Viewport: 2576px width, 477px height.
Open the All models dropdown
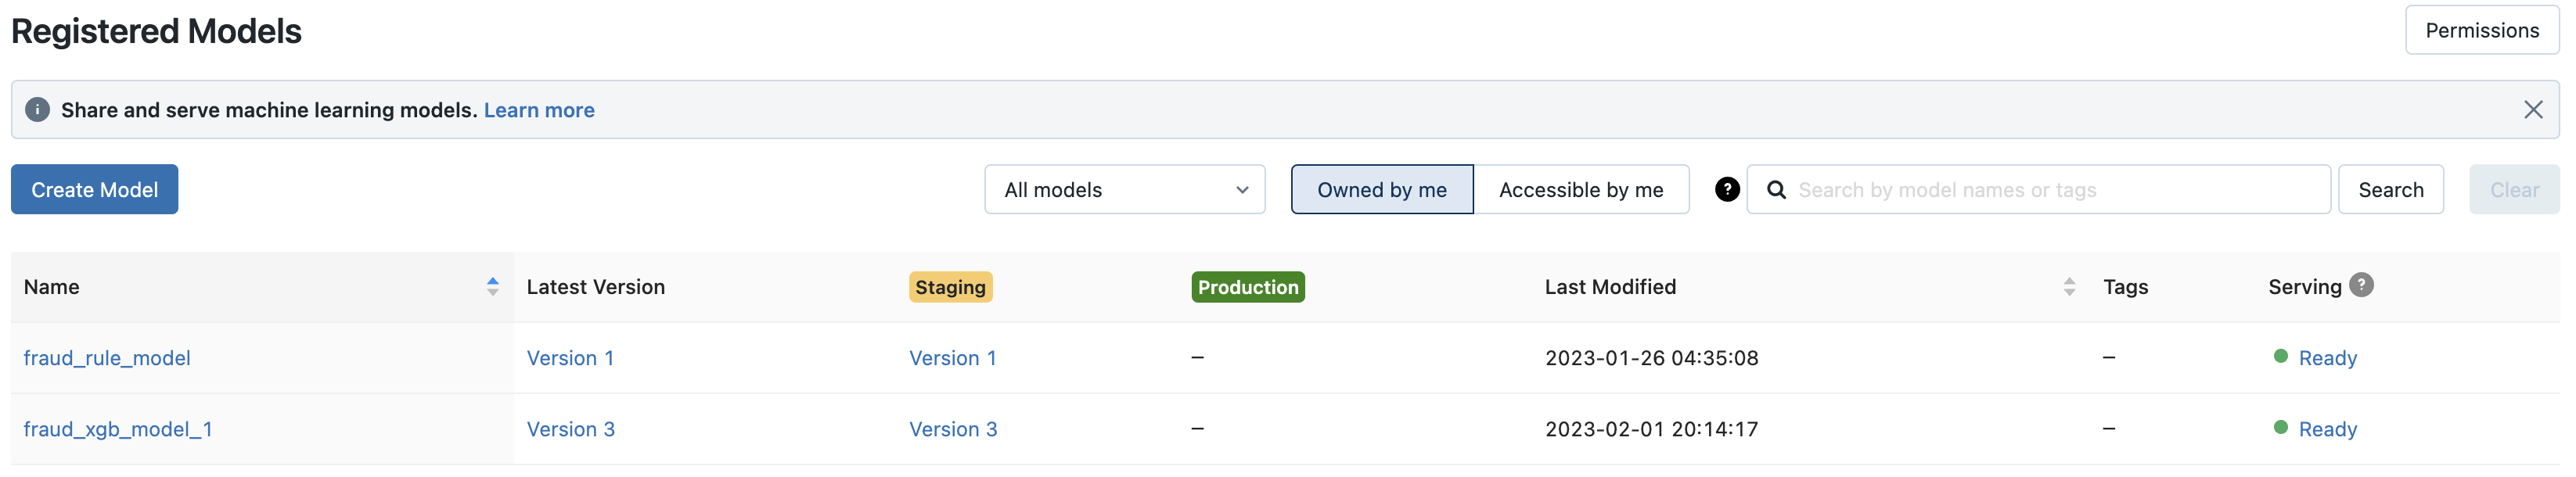click(1124, 190)
